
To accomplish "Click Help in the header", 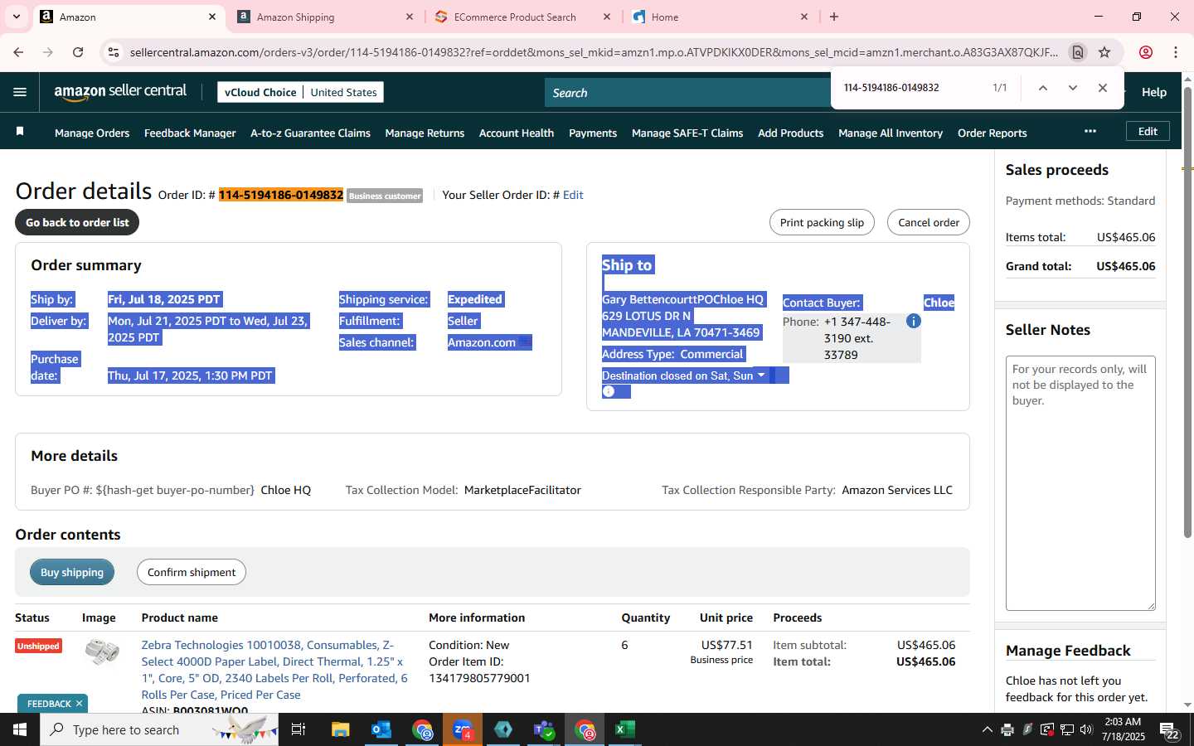I will tap(1154, 92).
